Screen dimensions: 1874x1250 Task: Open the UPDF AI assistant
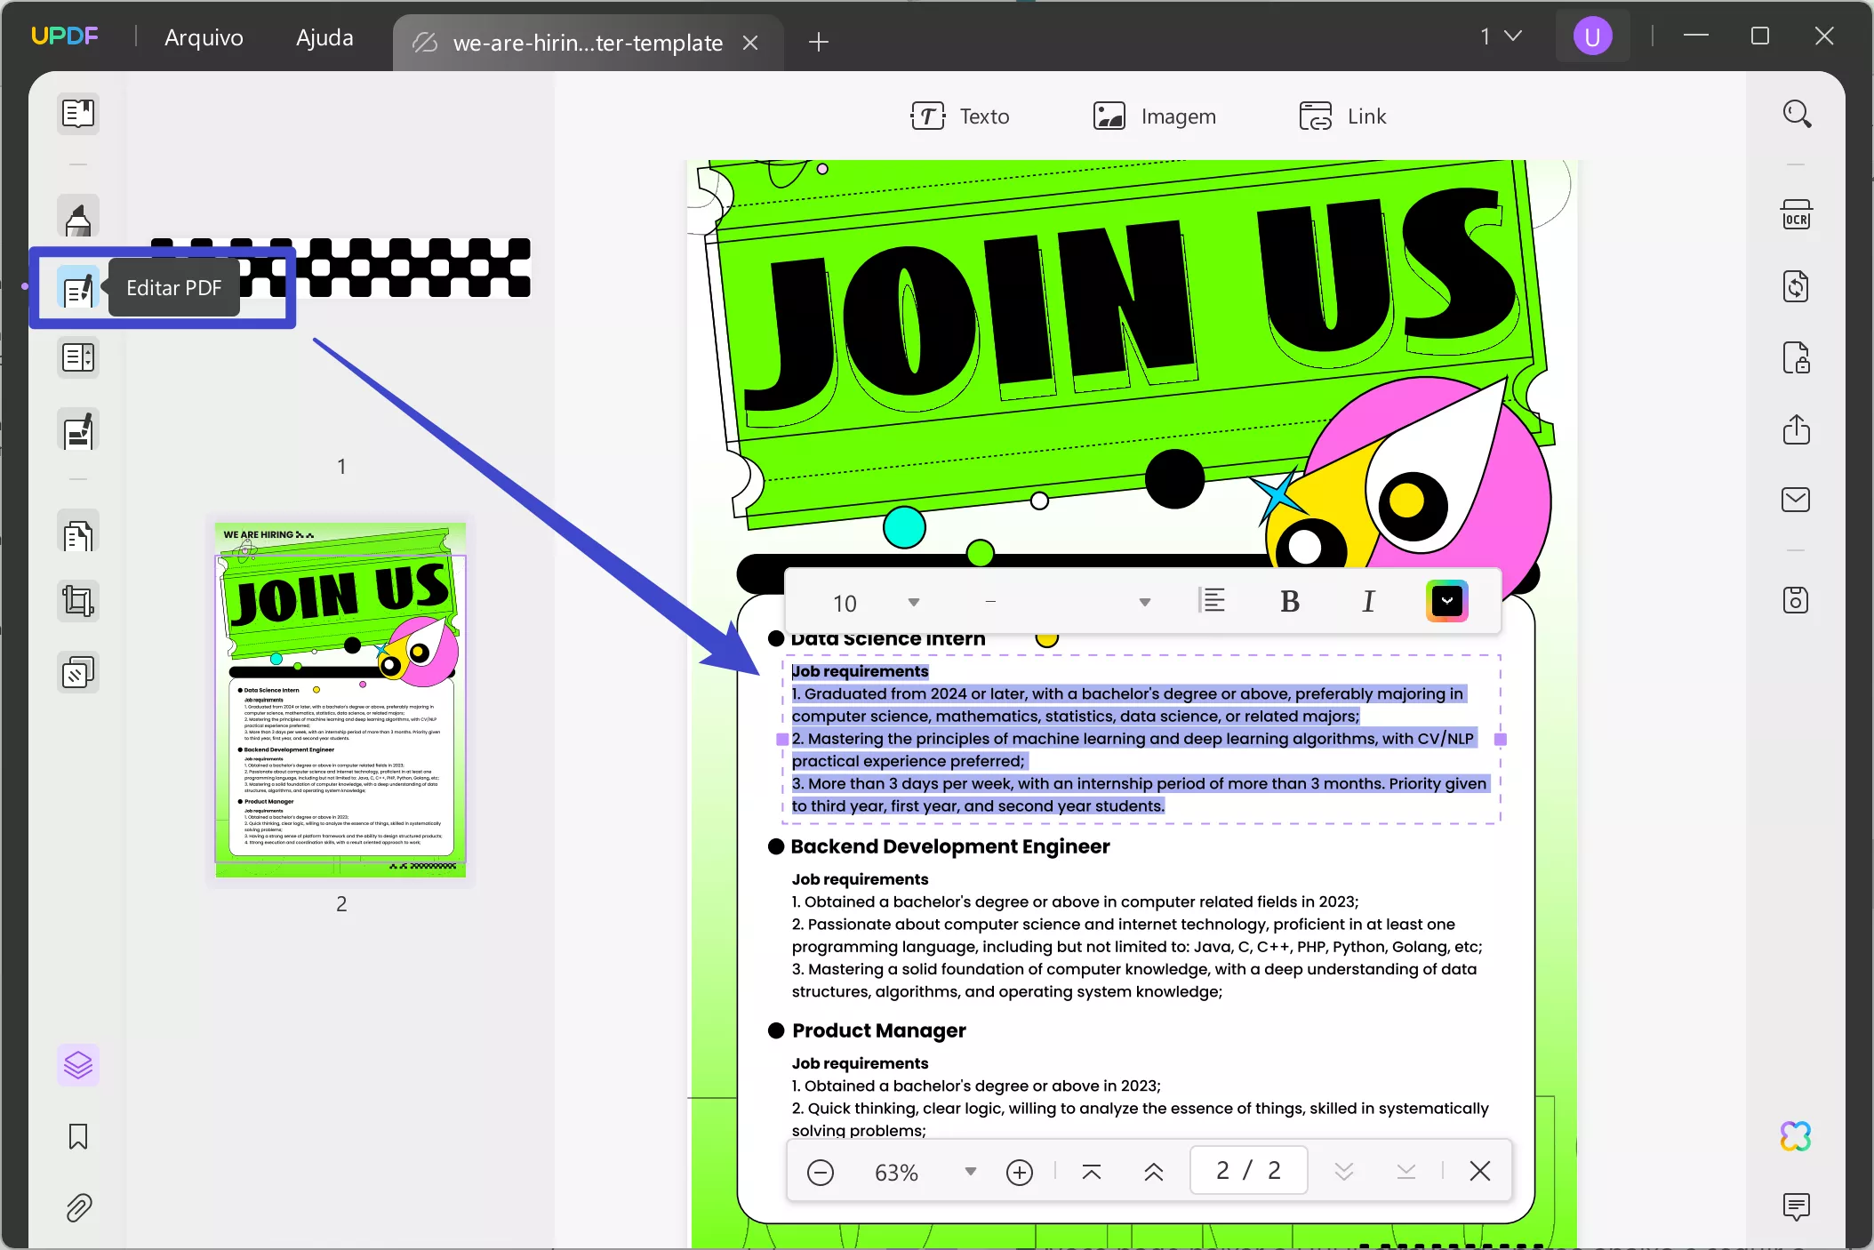click(1796, 1136)
